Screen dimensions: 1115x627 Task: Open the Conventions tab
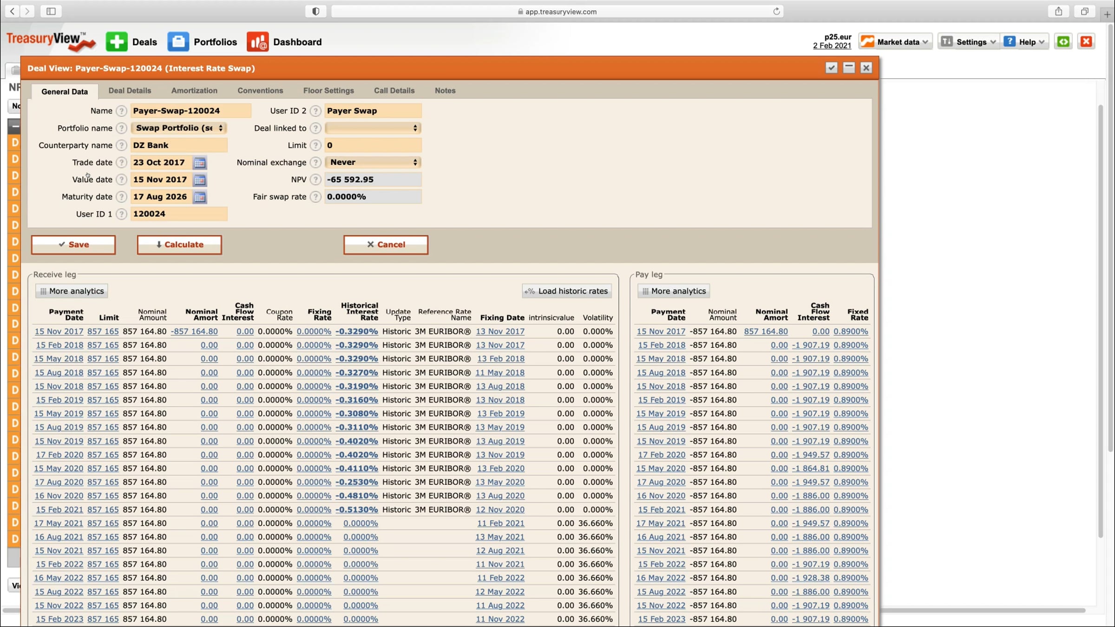[x=260, y=91]
